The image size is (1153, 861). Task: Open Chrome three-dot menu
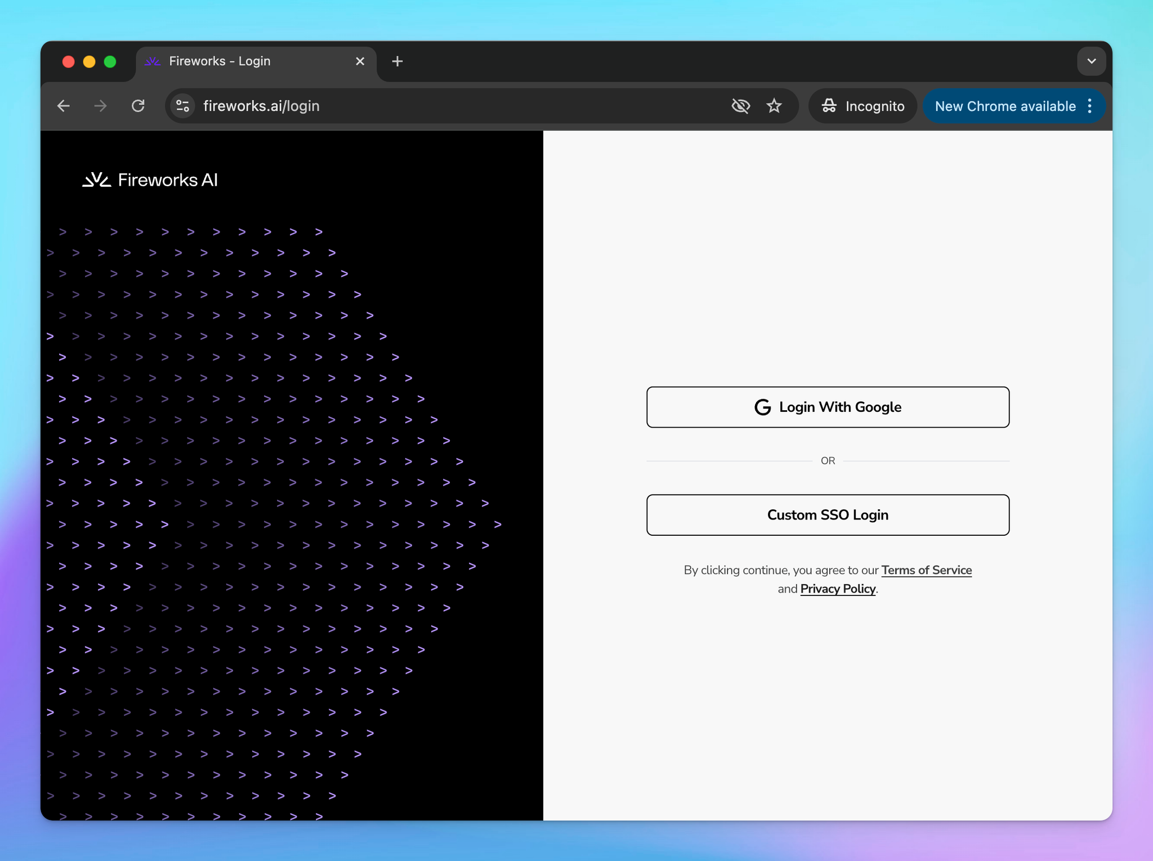pos(1090,106)
